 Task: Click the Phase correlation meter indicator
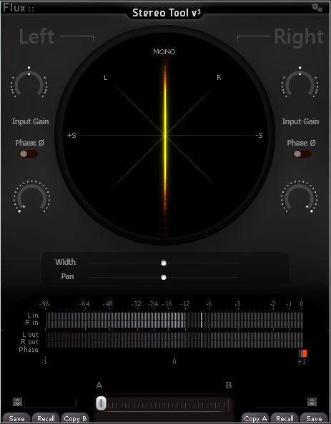[303, 353]
